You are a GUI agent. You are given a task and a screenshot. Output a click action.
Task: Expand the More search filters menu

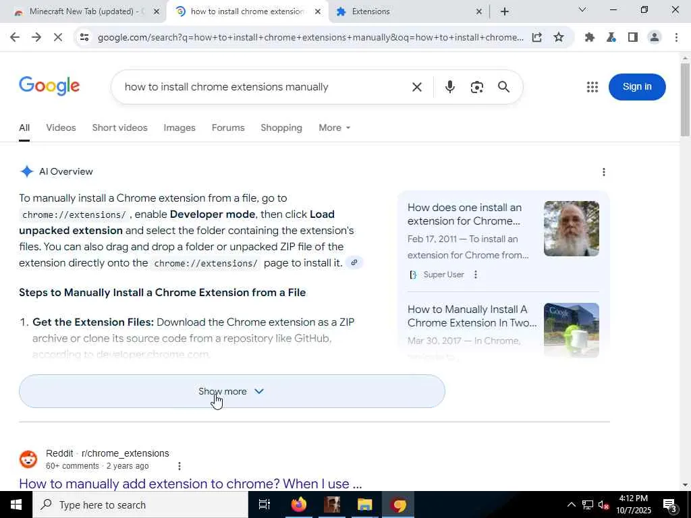coord(335,127)
